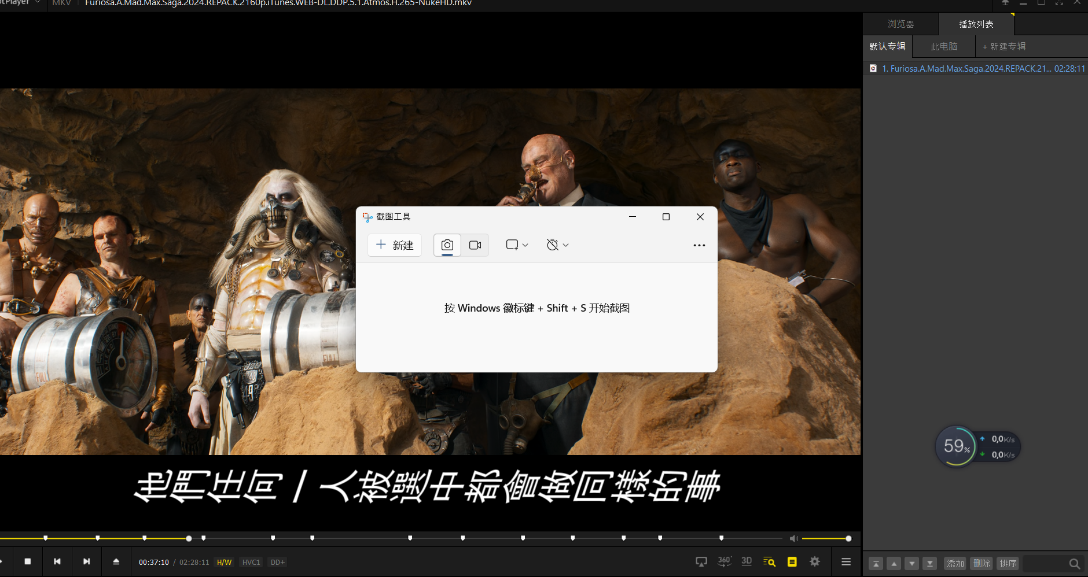Click the 排序 sort button
Screen dimensions: 1088x577
(1008, 563)
